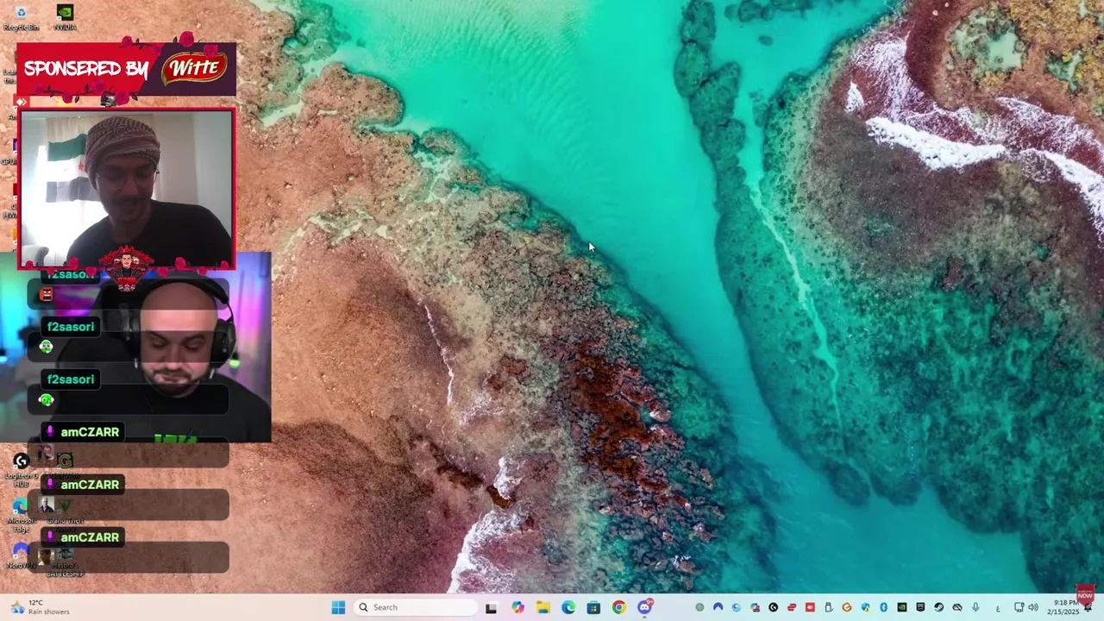Open Google Chrome on the taskbar
Image resolution: width=1104 pixels, height=621 pixels.
point(619,607)
